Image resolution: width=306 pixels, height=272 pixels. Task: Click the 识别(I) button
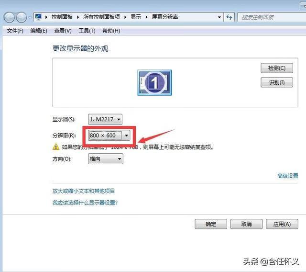(x=276, y=82)
